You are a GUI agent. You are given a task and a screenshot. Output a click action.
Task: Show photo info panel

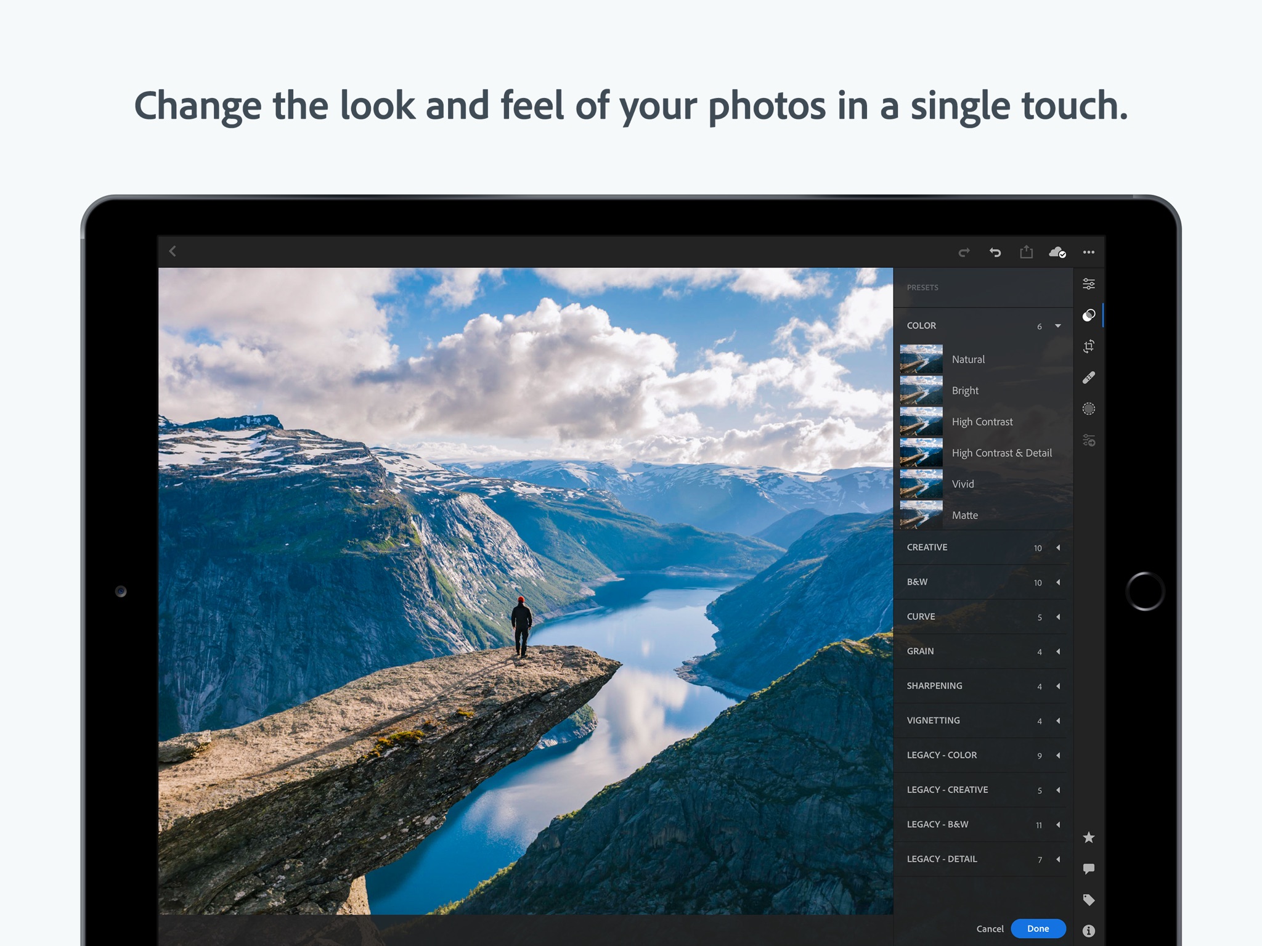tap(1089, 931)
